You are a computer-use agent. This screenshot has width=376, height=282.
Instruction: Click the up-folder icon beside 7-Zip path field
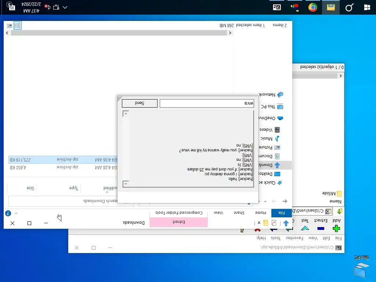[x=340, y=211]
